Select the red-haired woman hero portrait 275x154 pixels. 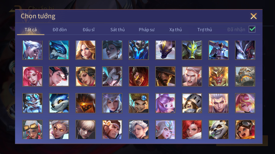tap(192, 129)
